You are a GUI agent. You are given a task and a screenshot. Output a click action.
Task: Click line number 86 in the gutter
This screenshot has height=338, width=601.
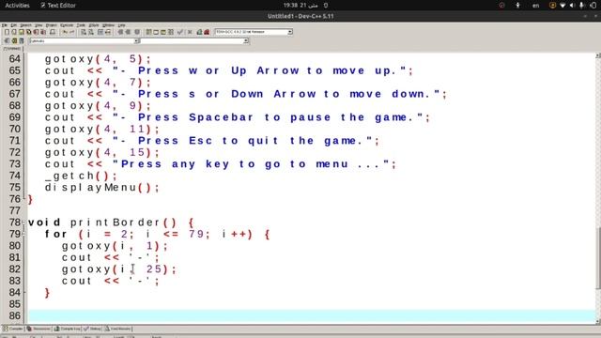15,315
